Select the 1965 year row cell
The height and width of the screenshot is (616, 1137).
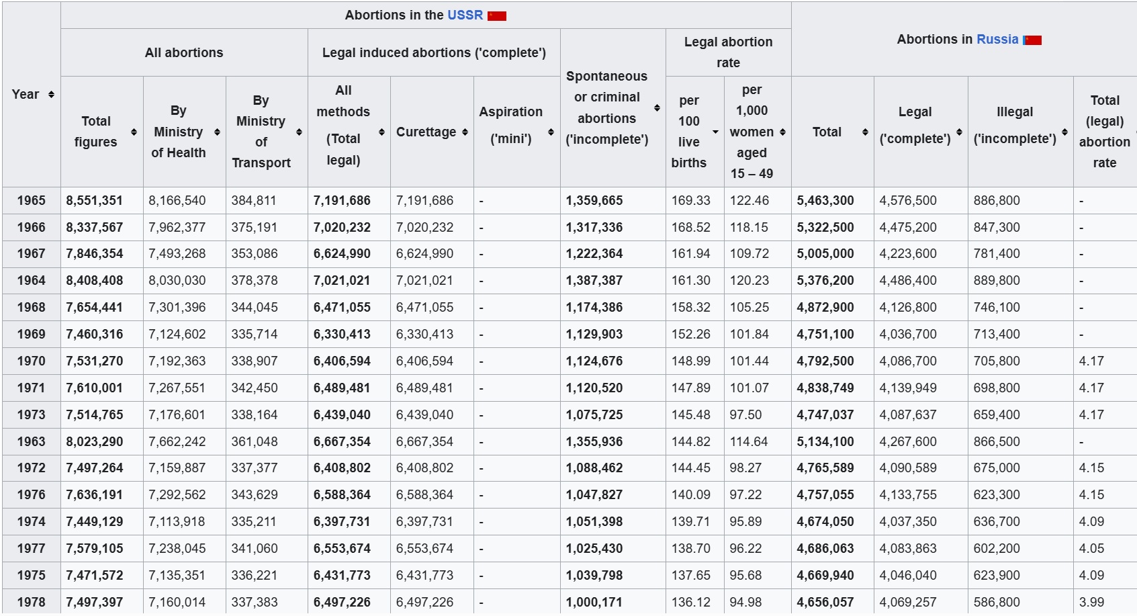click(32, 200)
